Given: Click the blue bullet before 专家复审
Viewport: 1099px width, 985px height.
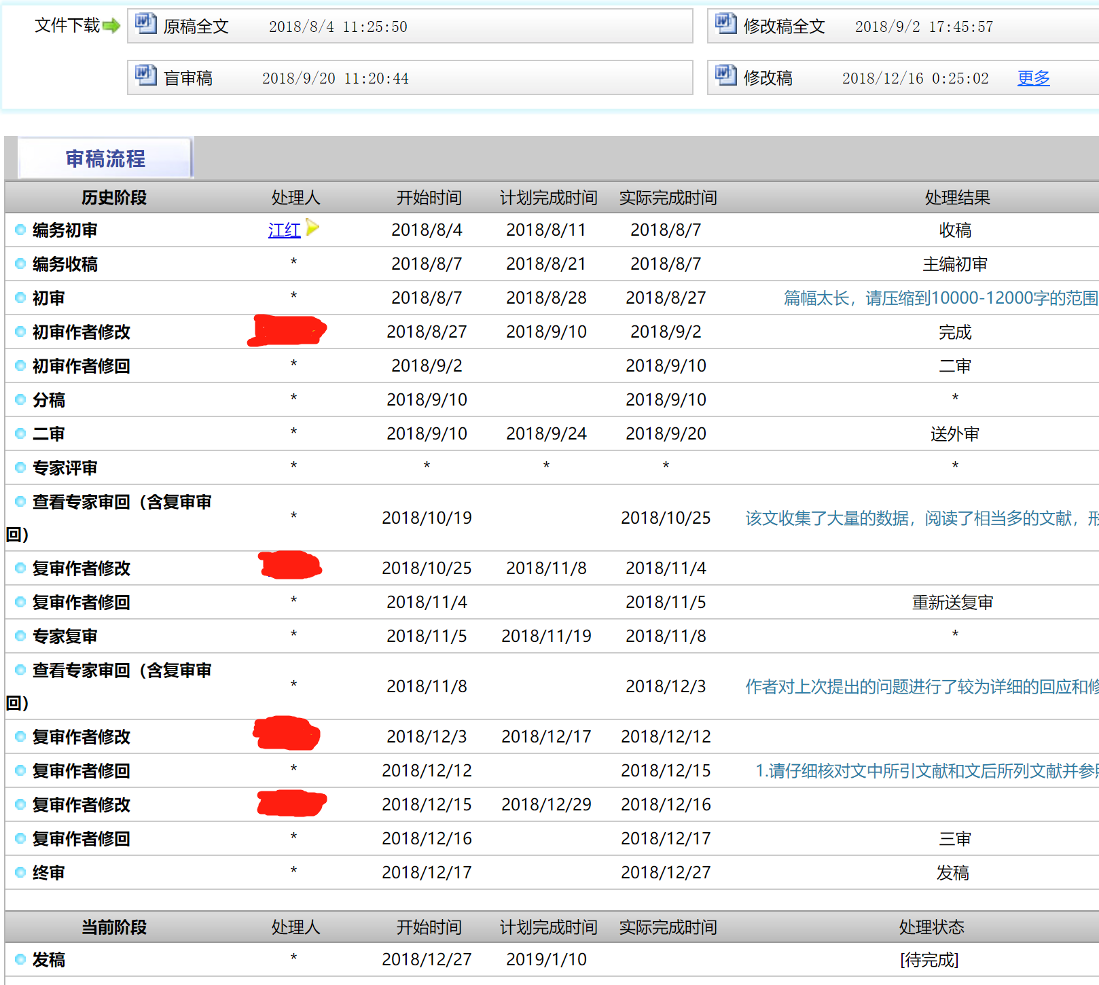Looking at the screenshot, I should pyautogui.click(x=20, y=636).
